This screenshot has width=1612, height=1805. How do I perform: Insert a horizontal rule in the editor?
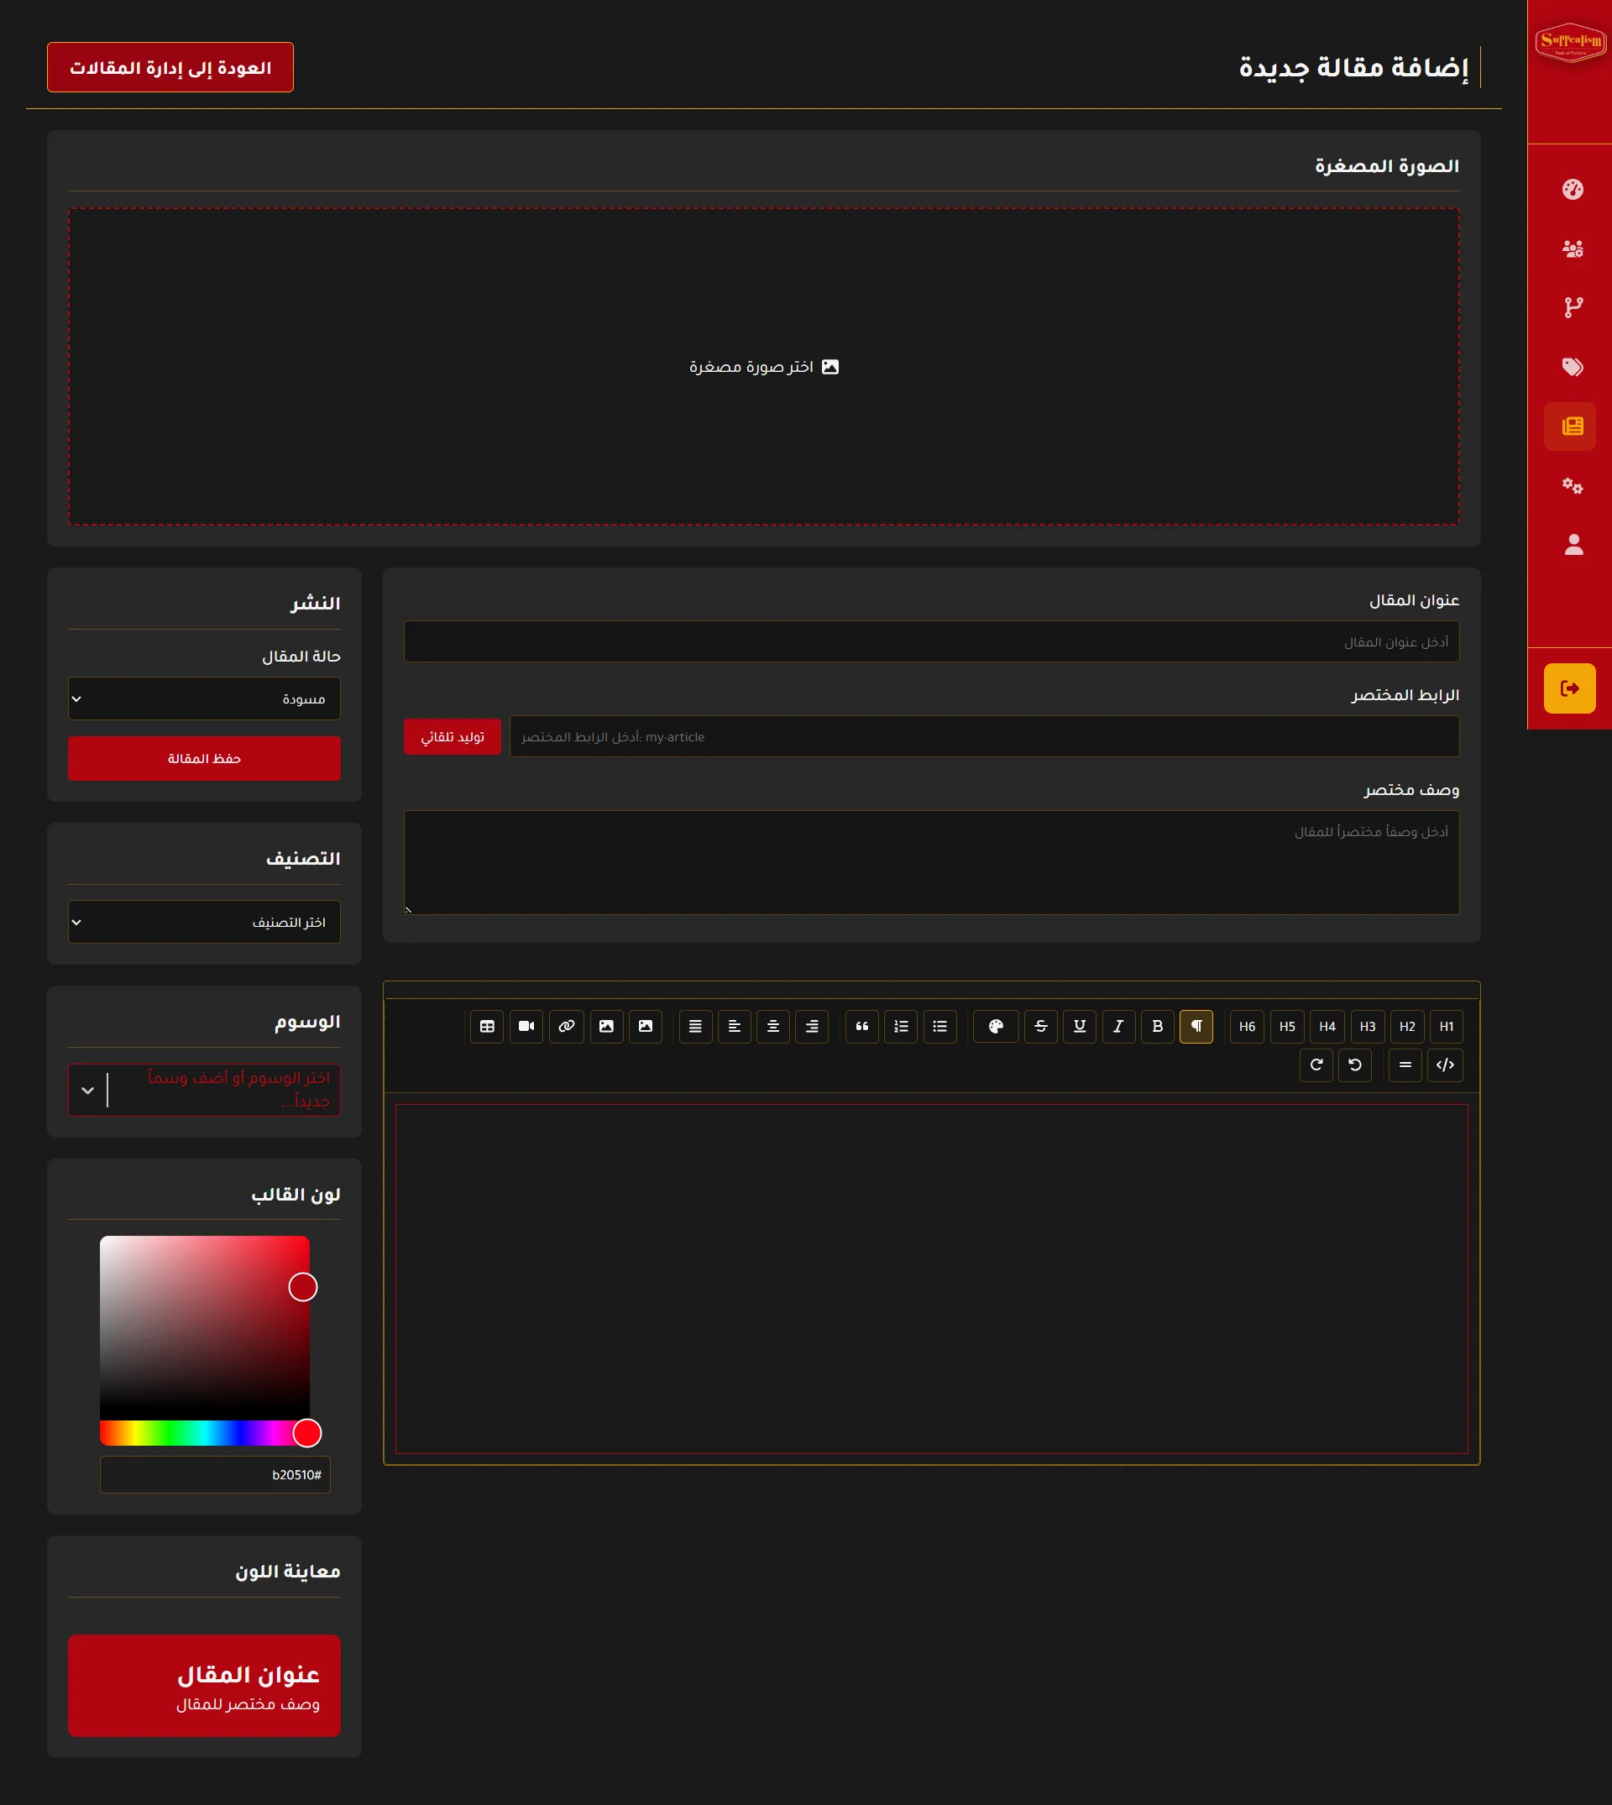pos(1405,1065)
